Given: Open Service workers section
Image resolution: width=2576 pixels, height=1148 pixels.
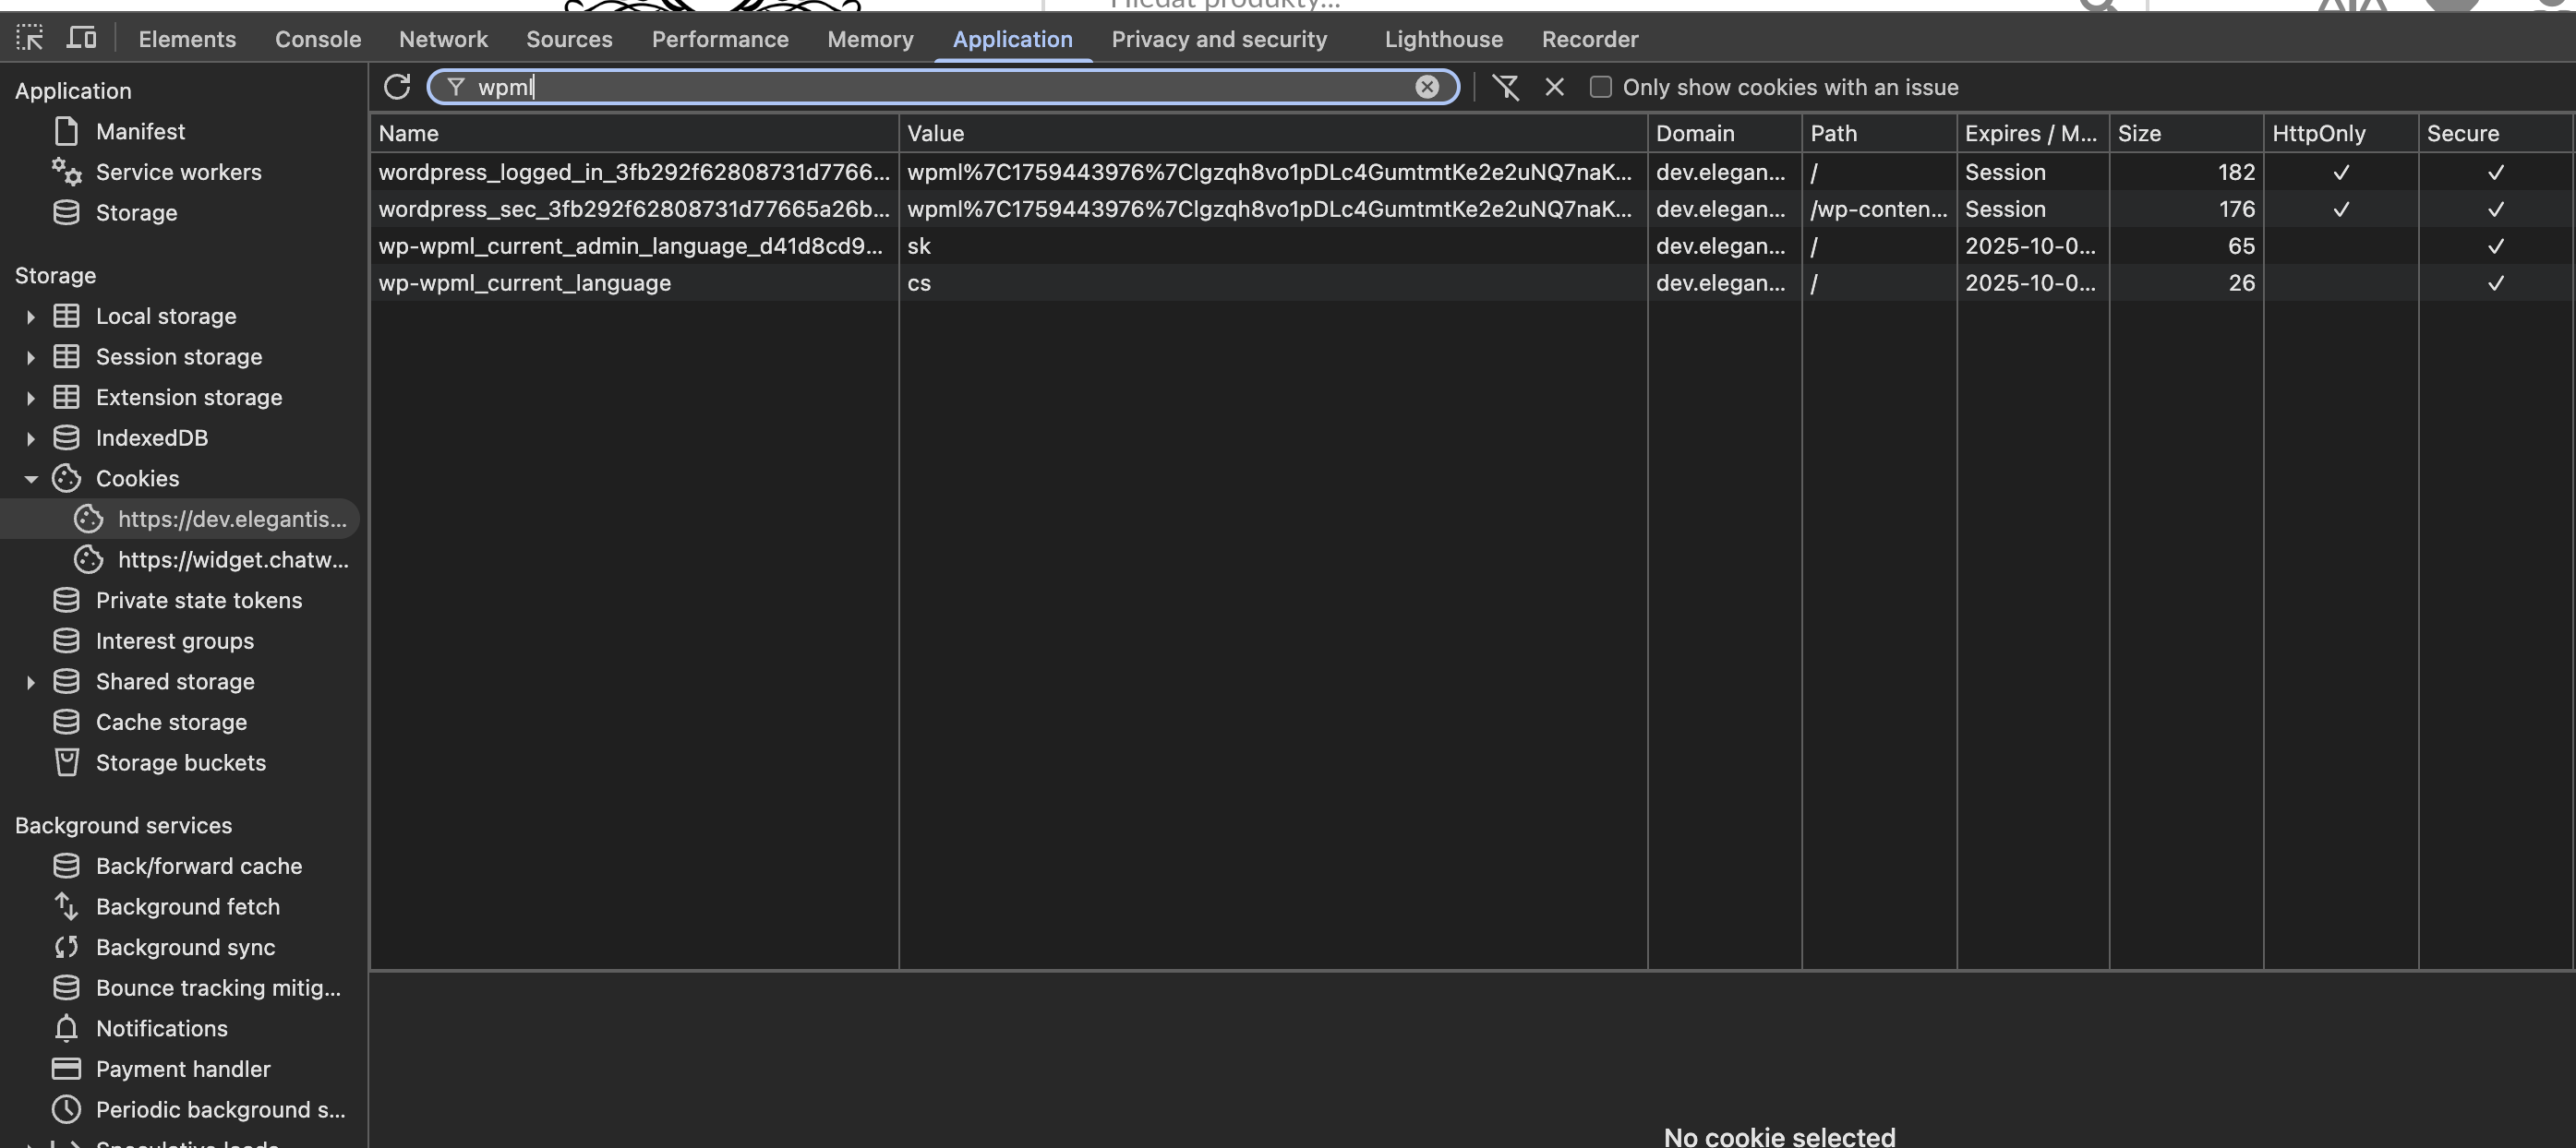Looking at the screenshot, I should tap(178, 172).
